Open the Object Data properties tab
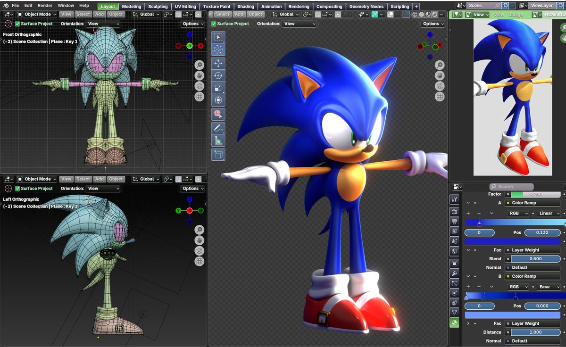The height and width of the screenshot is (347, 566). [454, 313]
